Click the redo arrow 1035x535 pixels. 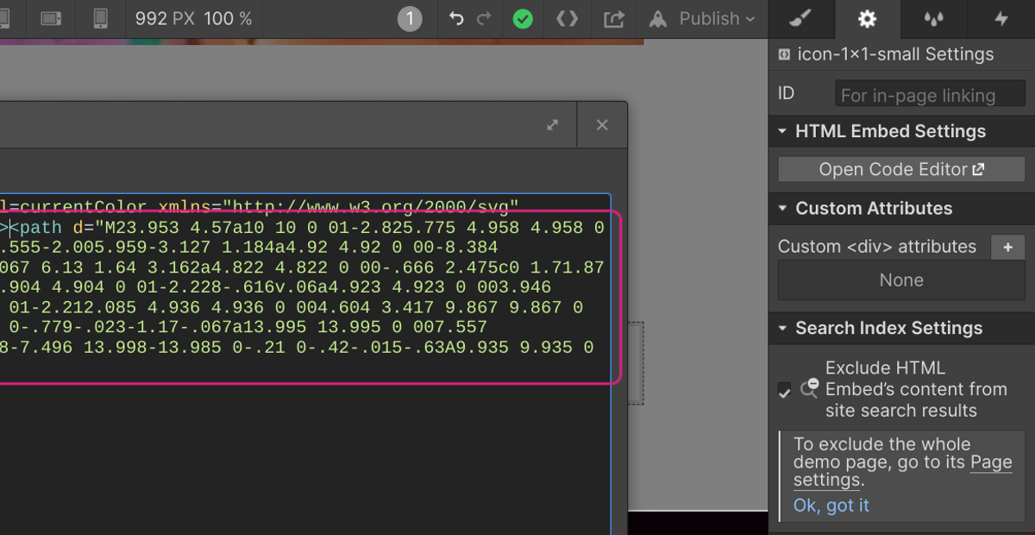484,18
